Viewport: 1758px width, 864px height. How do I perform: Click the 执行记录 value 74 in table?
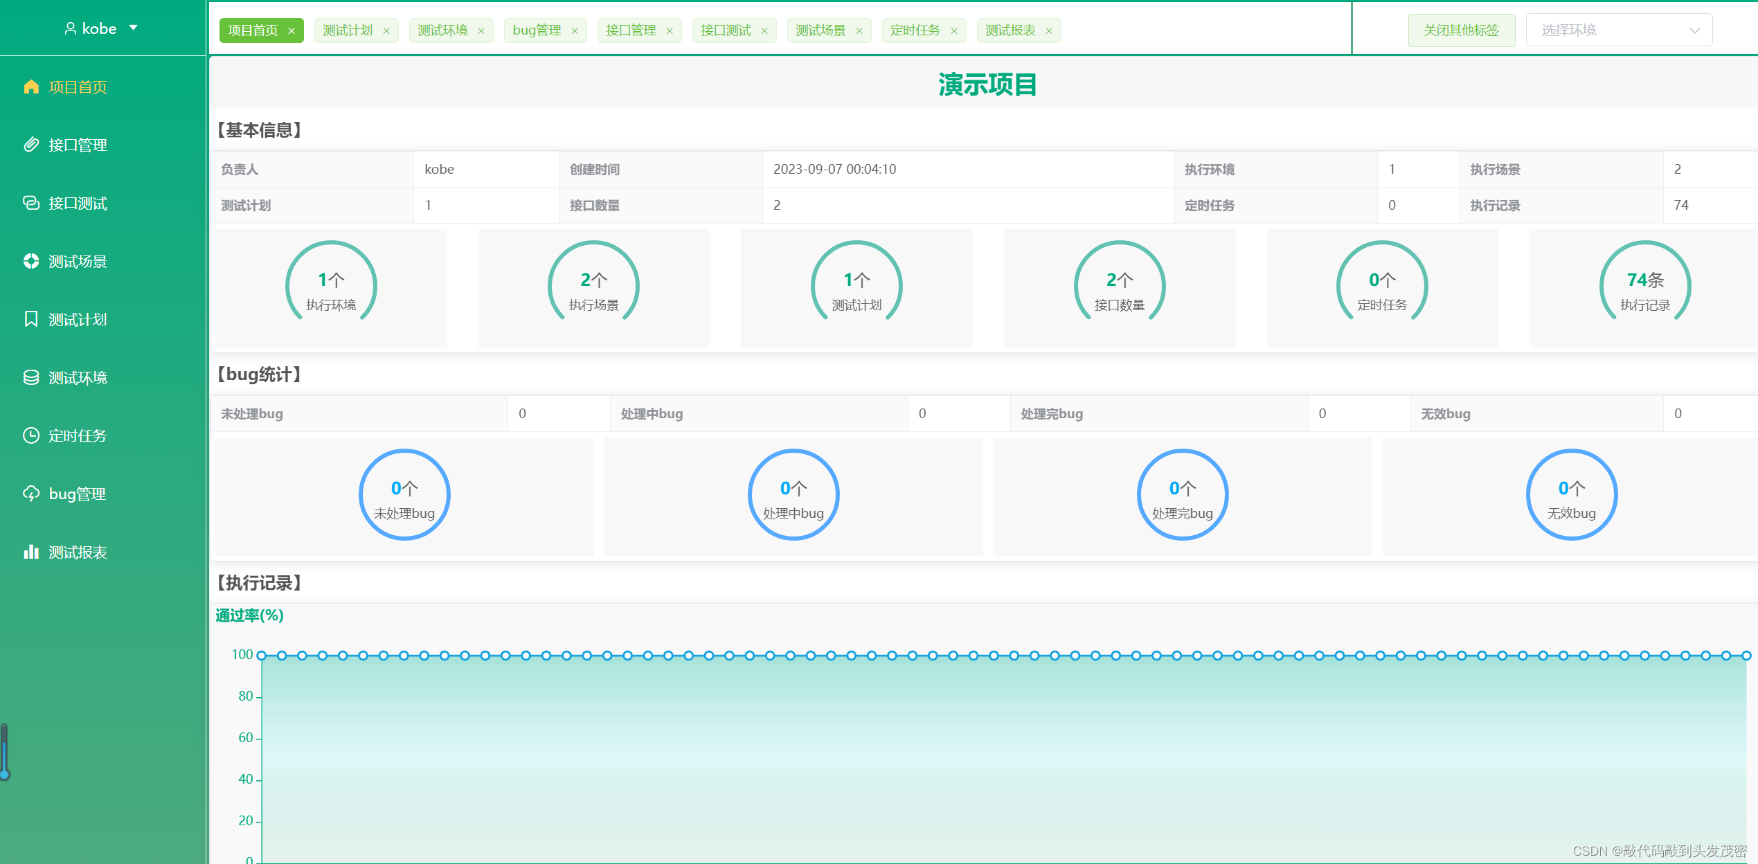1681,205
